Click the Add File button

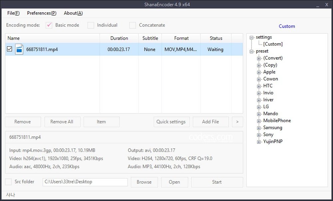(x=210, y=122)
